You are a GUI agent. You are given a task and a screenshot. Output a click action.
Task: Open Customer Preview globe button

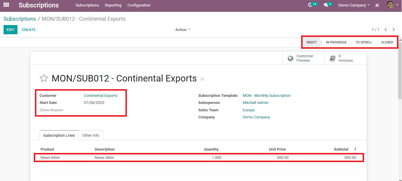(303, 58)
